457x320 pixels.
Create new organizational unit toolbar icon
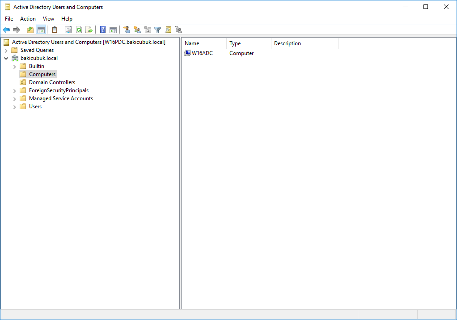pos(148,30)
